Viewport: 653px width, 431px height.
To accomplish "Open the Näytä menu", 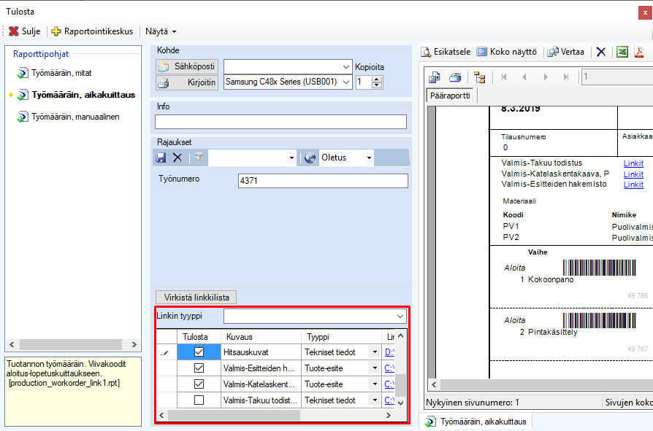I will (x=161, y=31).
